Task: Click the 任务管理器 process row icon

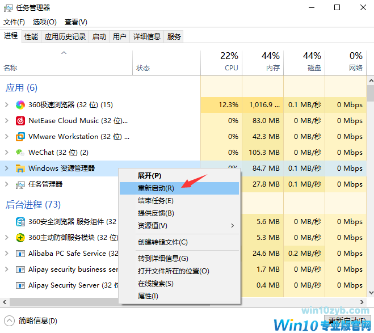Action: (x=20, y=184)
